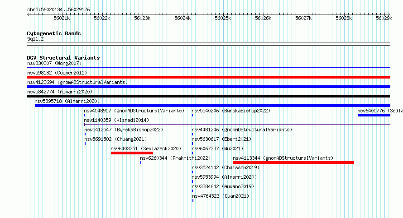Open the nsv3384642 (Audano2019) label
The image size is (403, 218).
click(x=223, y=186)
